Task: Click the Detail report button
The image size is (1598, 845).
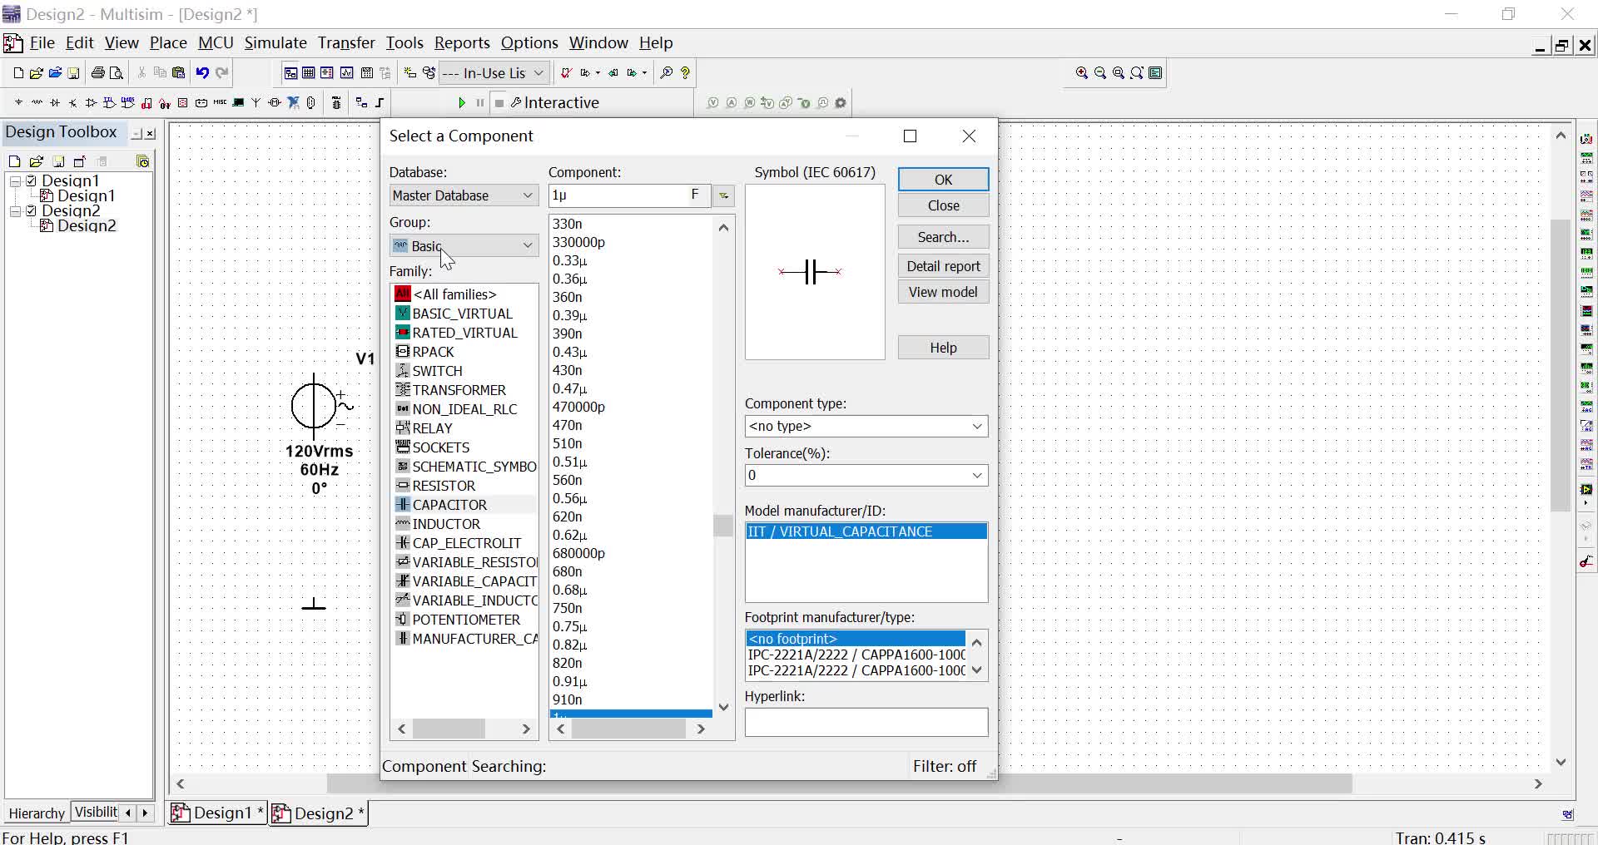Action: (943, 266)
